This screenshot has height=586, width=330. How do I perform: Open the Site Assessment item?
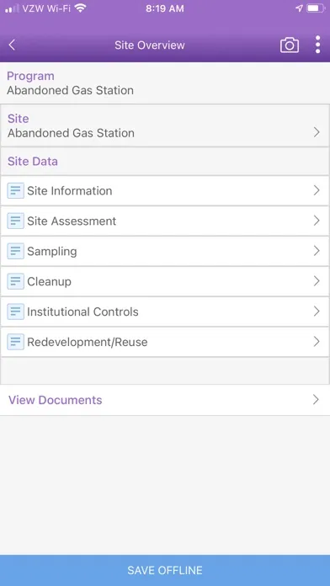click(x=165, y=221)
